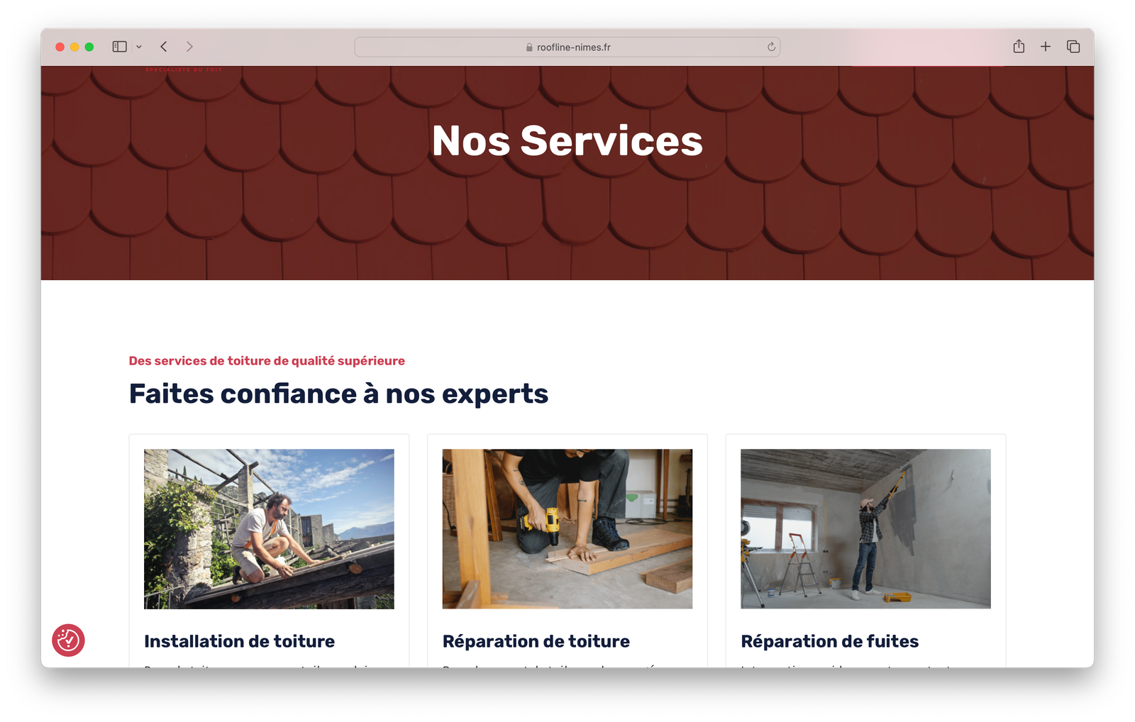This screenshot has height=722, width=1135.
Task: Open the Share menu
Action: [1019, 47]
